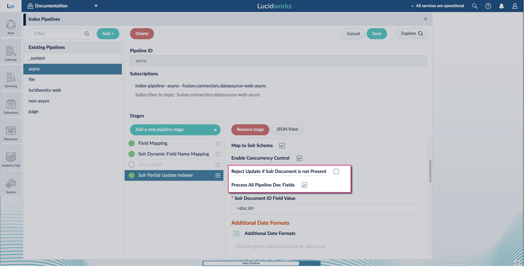Open the user account icon

point(515,6)
